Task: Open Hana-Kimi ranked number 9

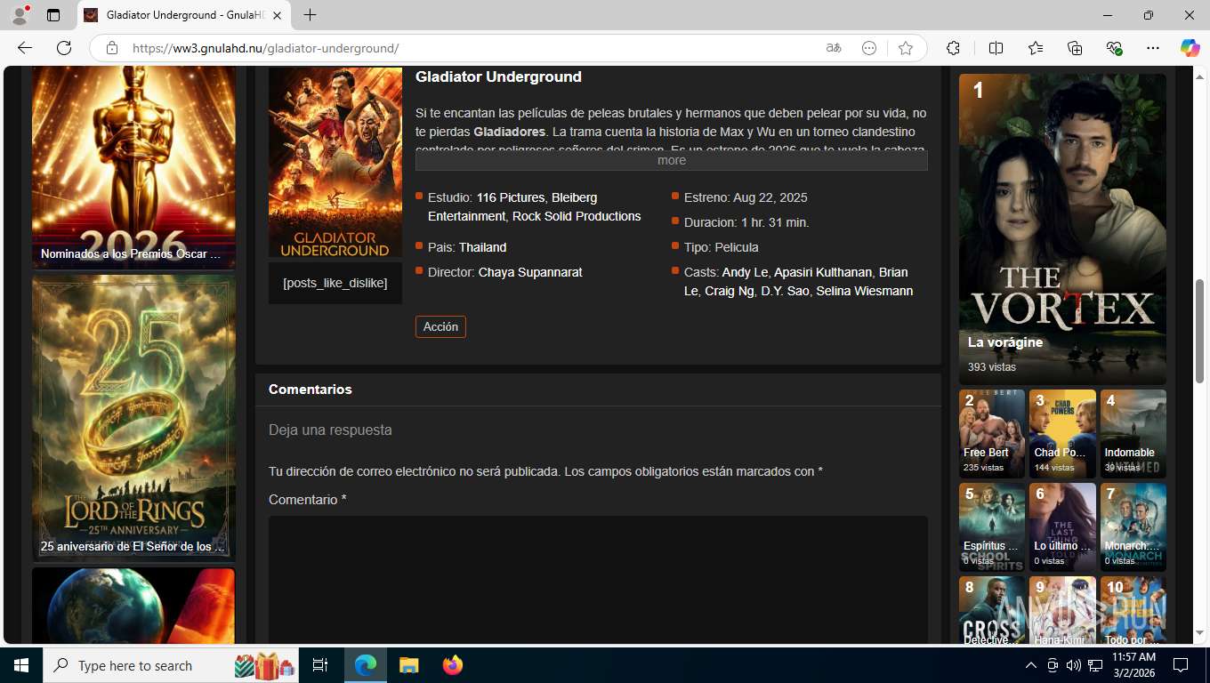Action: [x=1062, y=610]
